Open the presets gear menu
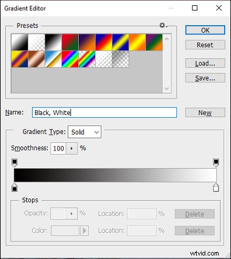Screen dimensions: 231x259 (x=163, y=26)
